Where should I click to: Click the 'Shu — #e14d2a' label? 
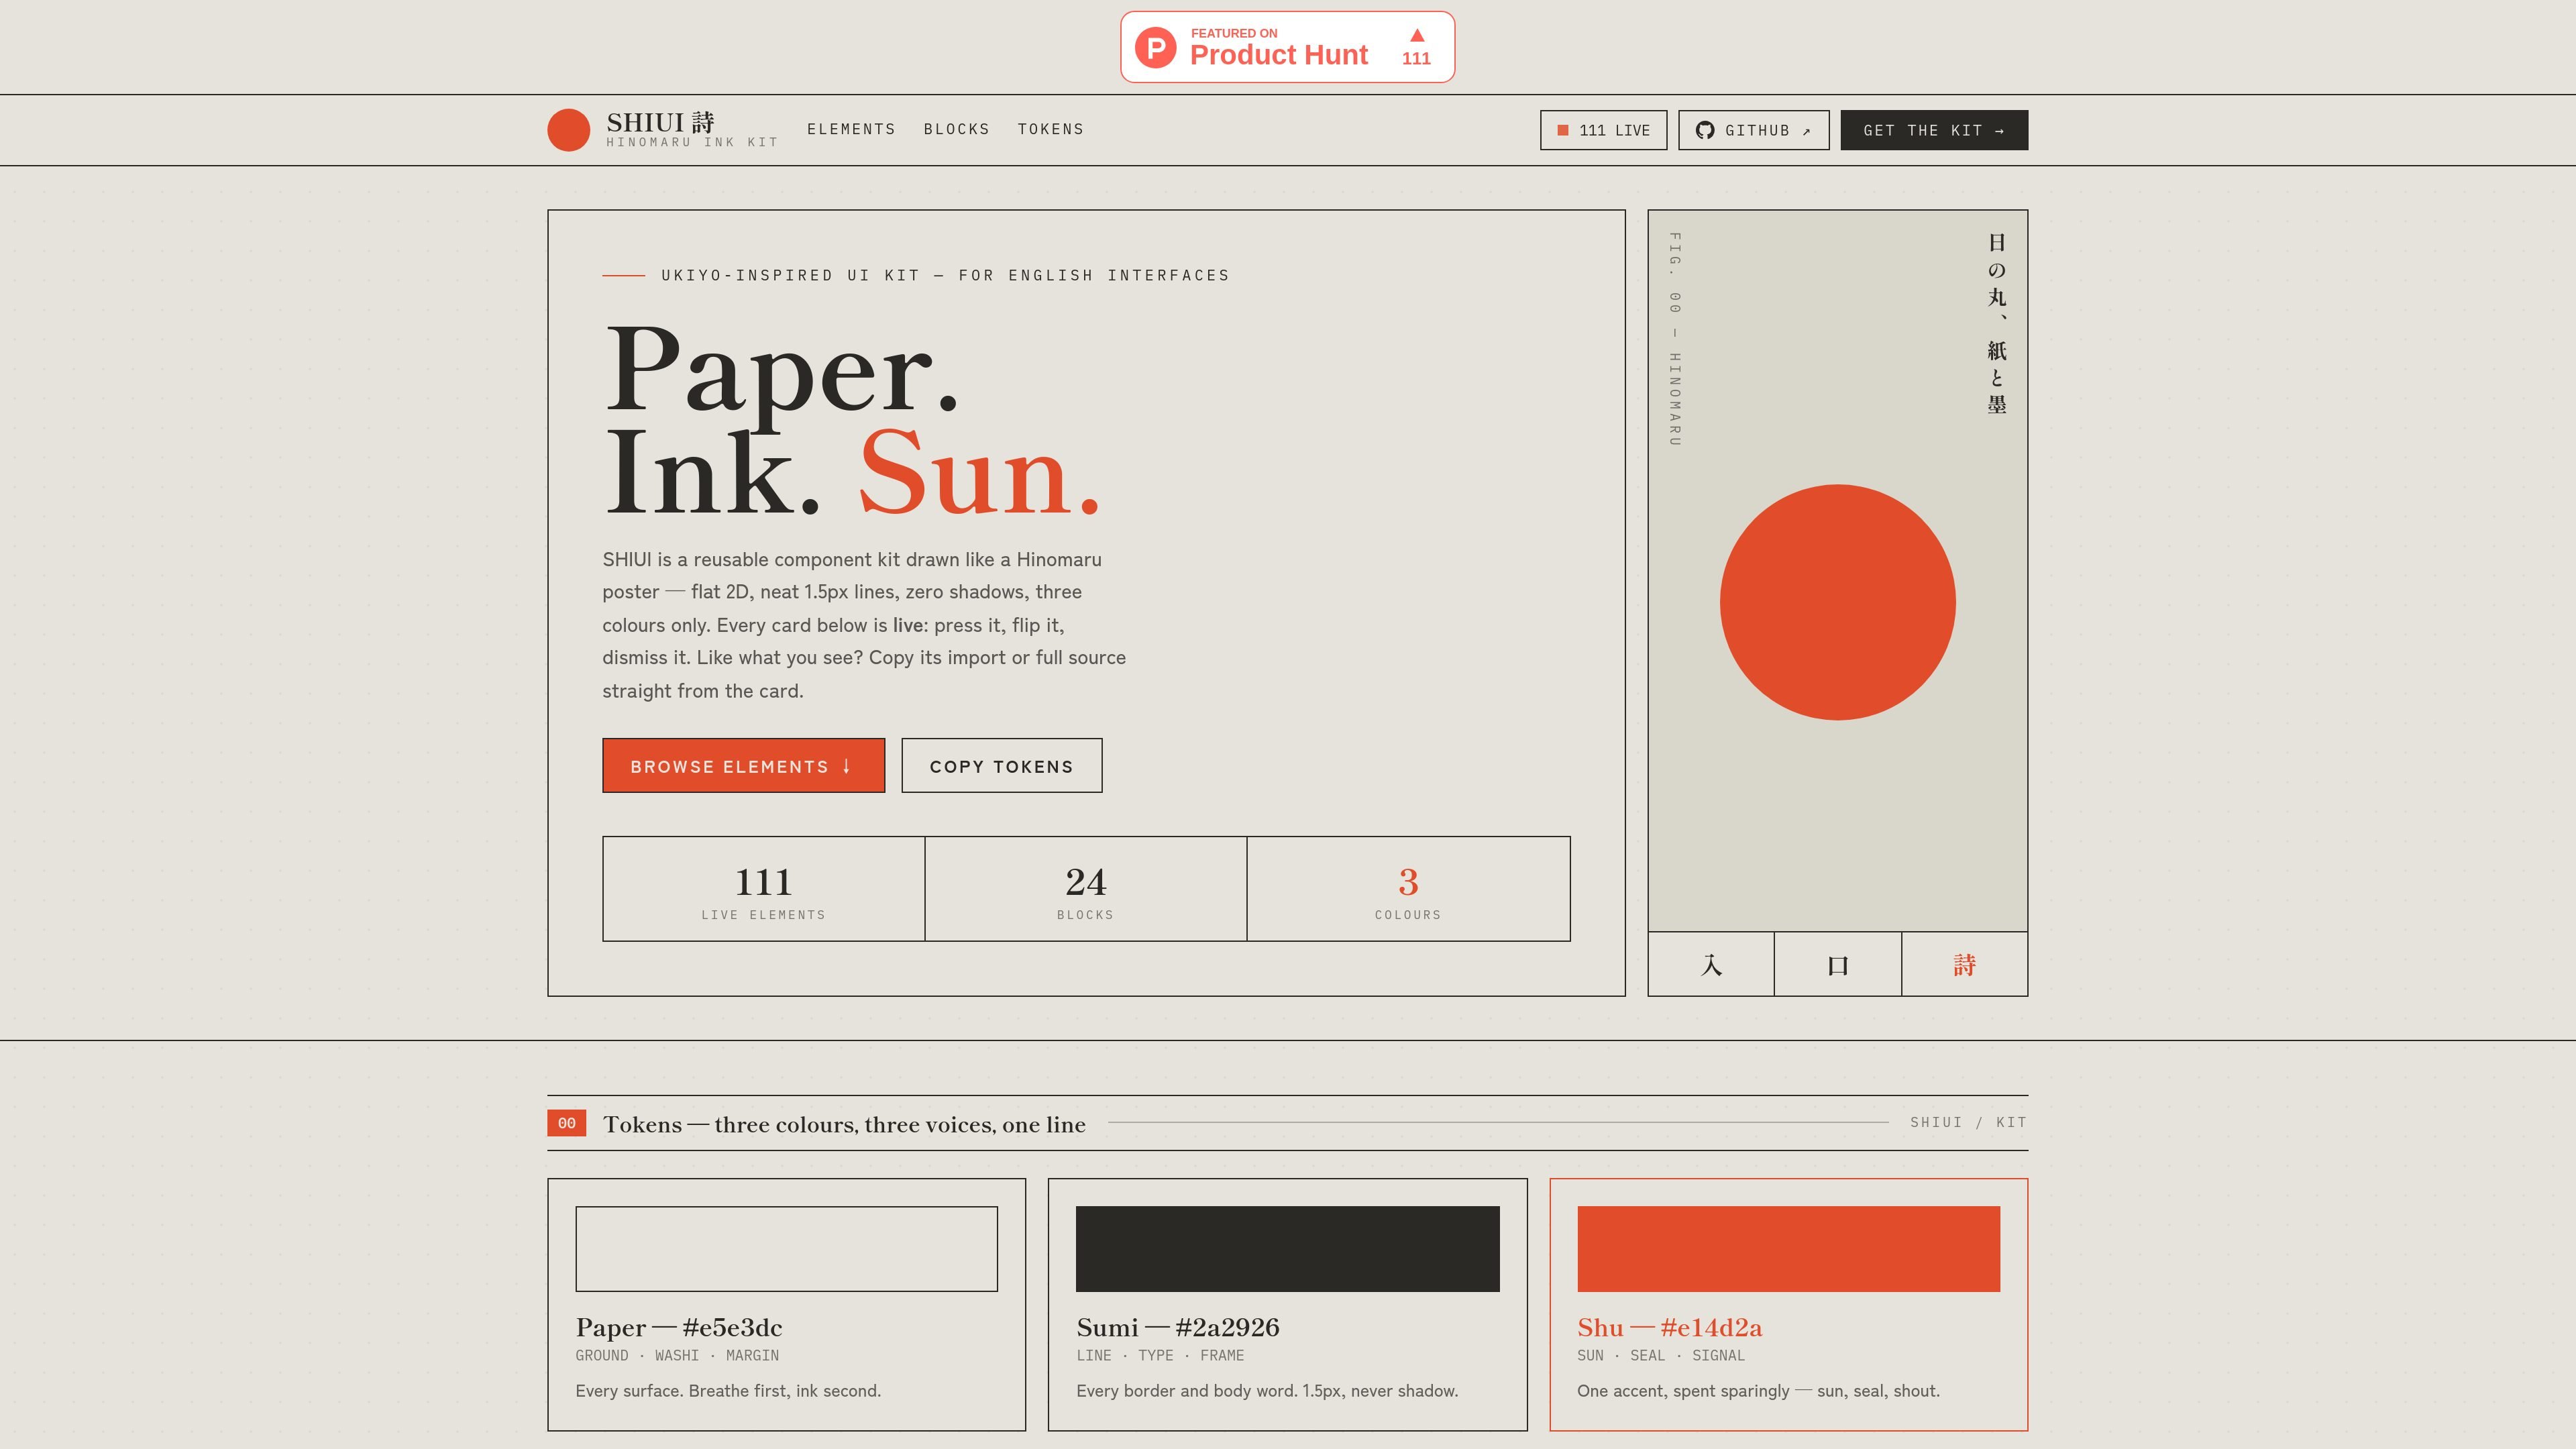(1669, 1327)
